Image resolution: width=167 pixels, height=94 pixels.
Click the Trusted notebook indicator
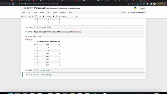pos(123,13)
